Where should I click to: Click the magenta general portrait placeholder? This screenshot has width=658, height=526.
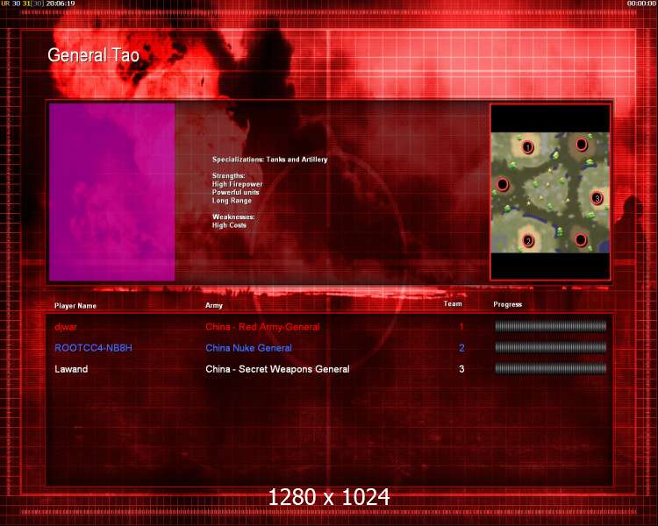pyautogui.click(x=112, y=192)
